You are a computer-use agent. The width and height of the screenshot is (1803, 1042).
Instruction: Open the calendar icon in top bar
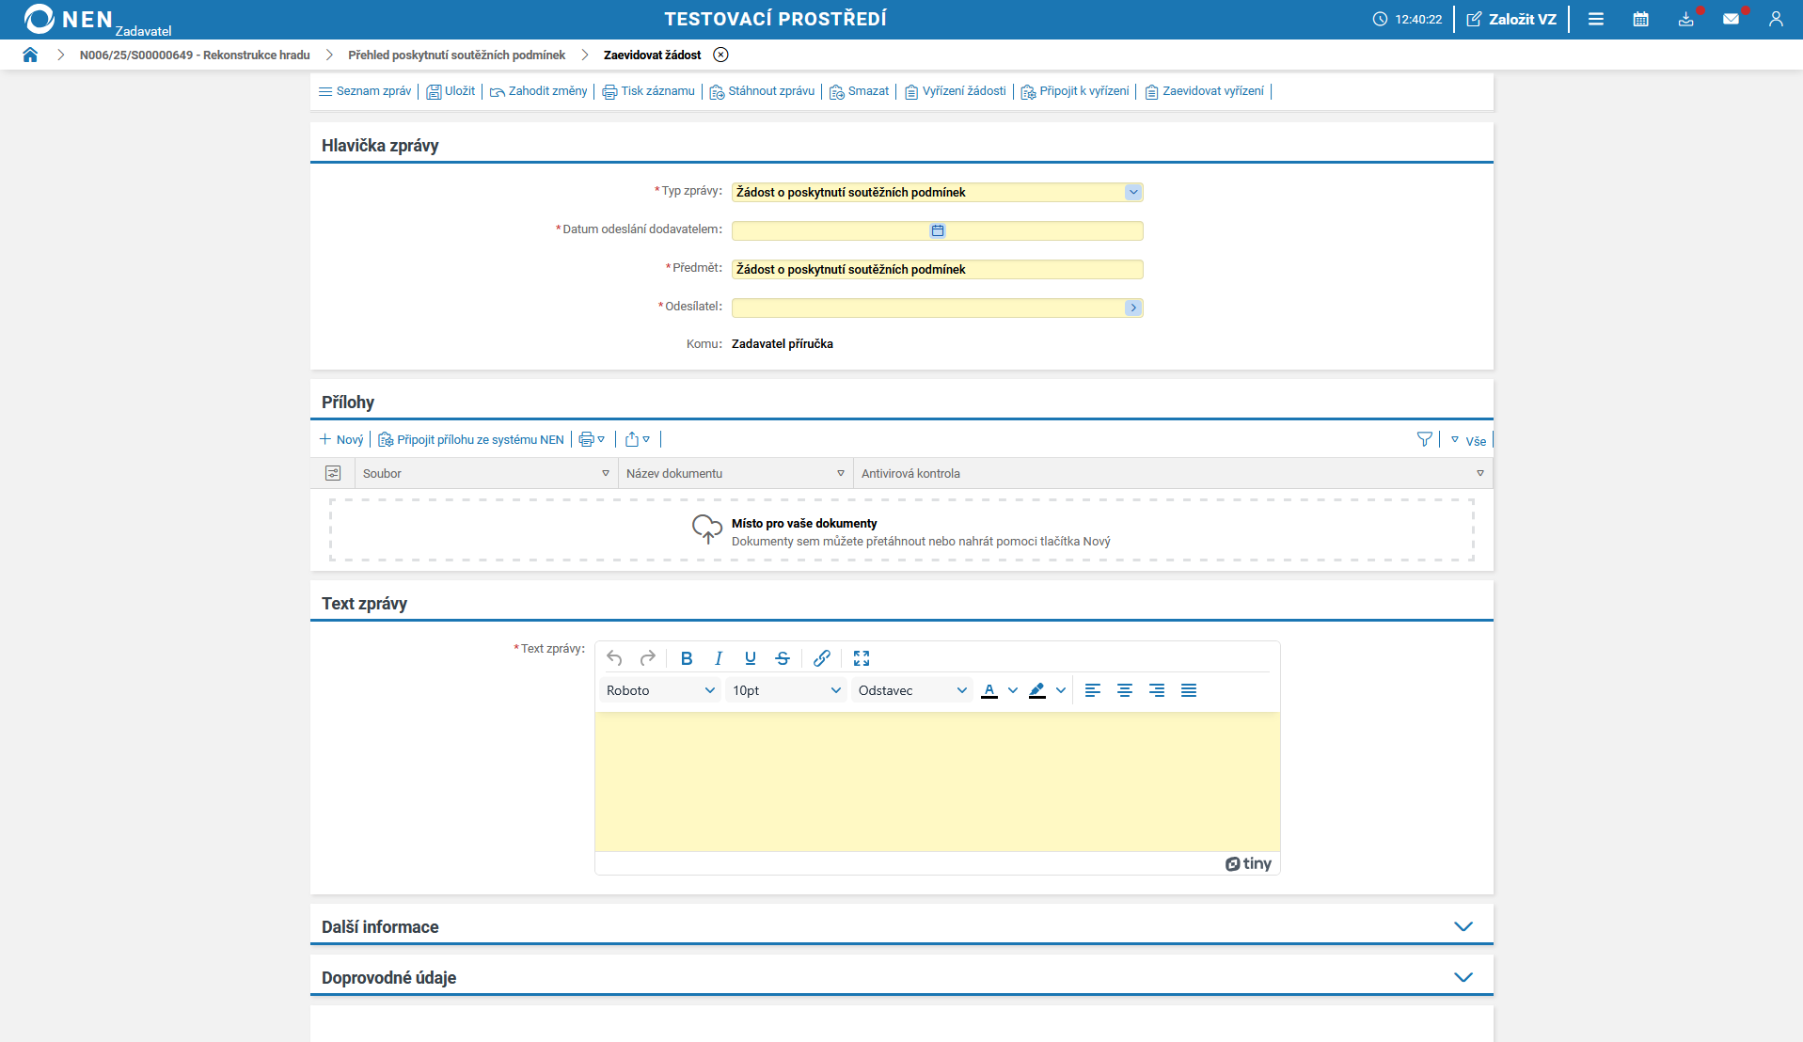pos(1640,19)
